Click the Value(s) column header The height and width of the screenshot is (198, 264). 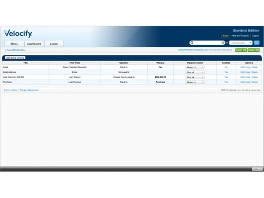[161, 63]
